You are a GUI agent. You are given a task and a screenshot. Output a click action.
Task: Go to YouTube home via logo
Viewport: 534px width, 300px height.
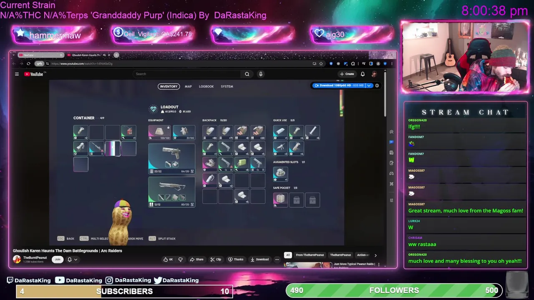(33, 74)
